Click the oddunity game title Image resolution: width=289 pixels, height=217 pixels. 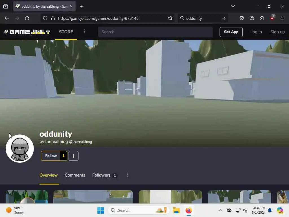click(x=56, y=134)
